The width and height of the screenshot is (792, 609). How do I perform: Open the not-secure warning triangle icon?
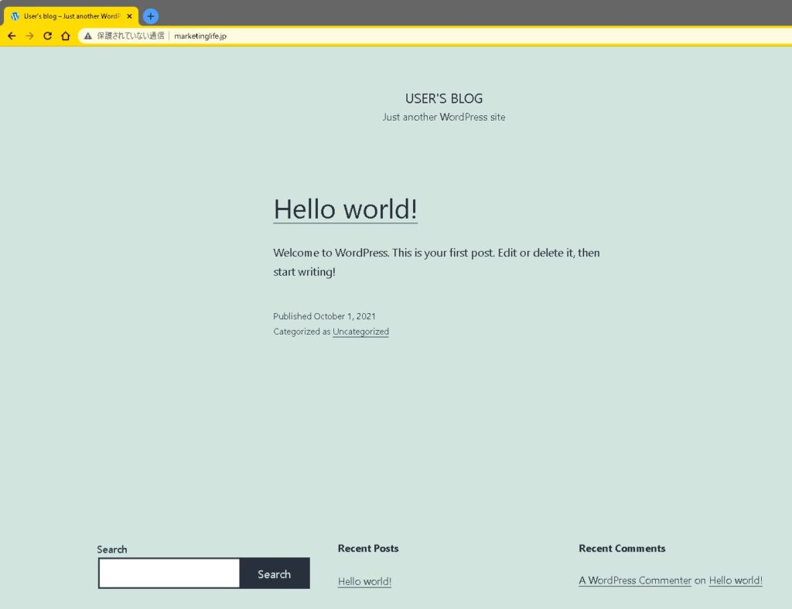pos(88,36)
